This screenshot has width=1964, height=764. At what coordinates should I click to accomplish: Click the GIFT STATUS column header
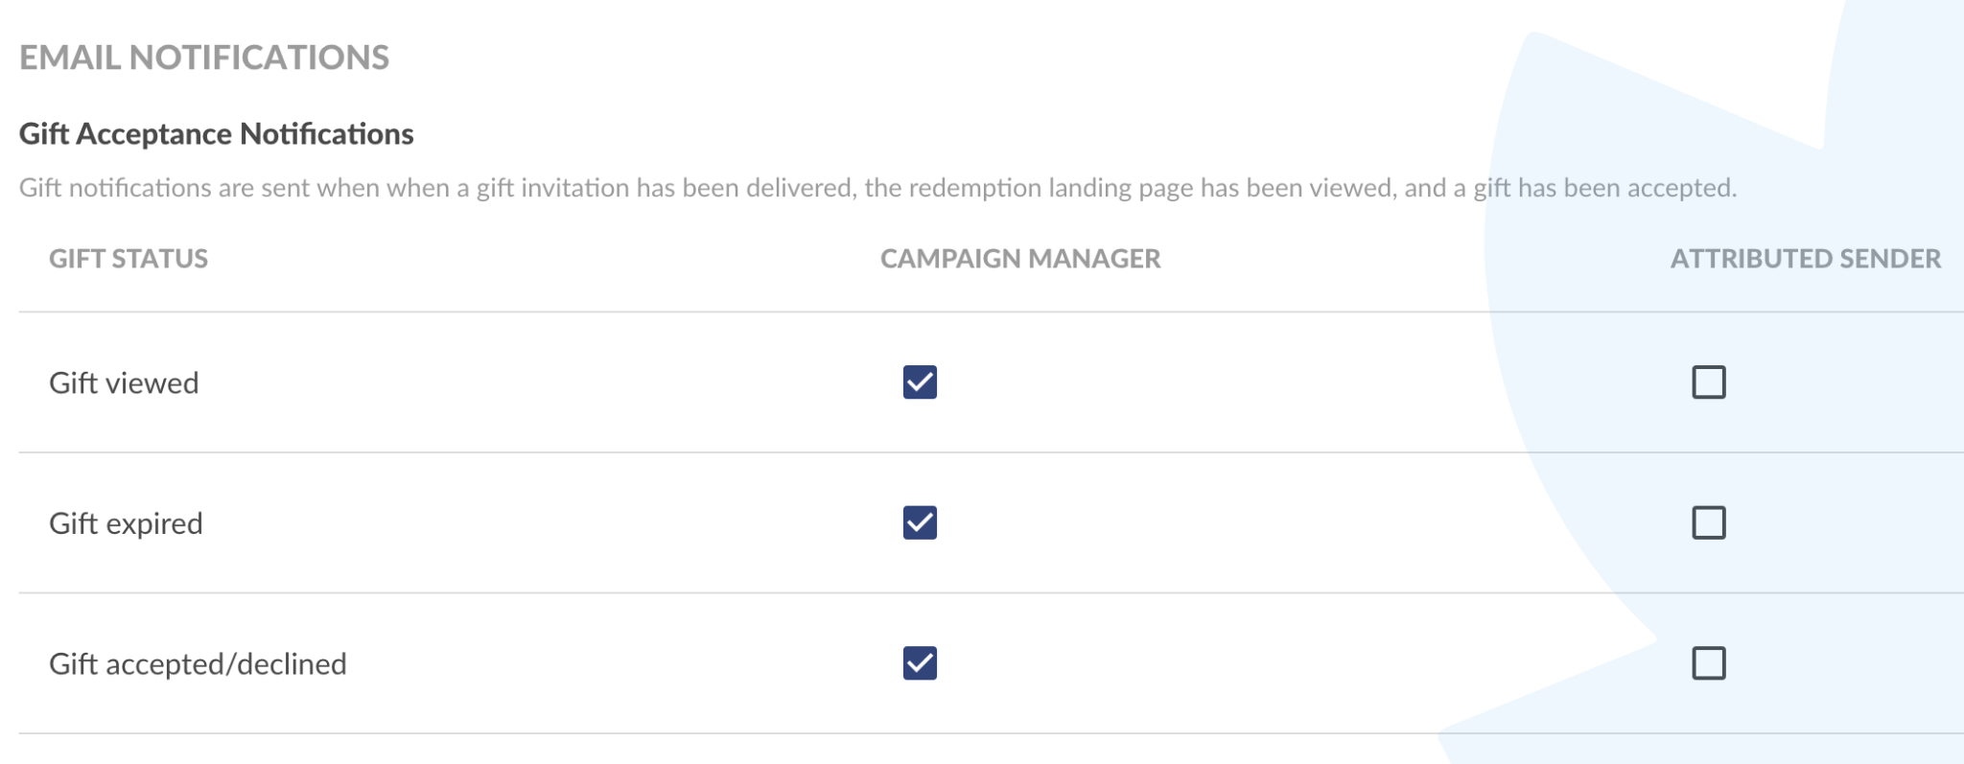[x=129, y=259]
